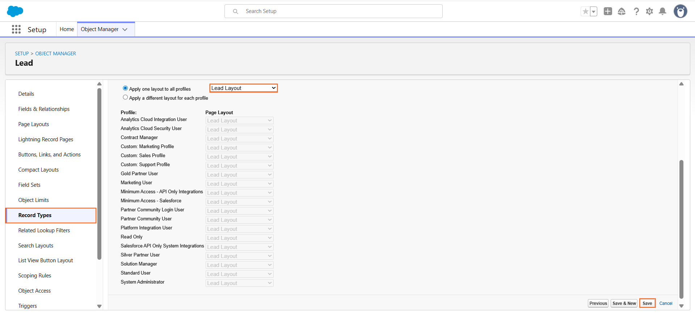695x315 pixels.
Task: Open the Trailhead guidance icon
Action: pyautogui.click(x=622, y=12)
